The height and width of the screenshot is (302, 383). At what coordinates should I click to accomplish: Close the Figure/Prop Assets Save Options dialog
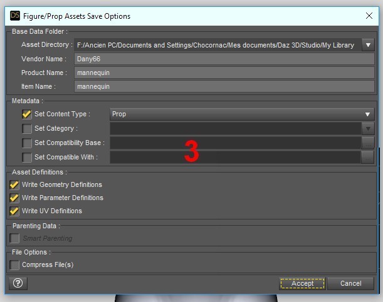(x=369, y=16)
